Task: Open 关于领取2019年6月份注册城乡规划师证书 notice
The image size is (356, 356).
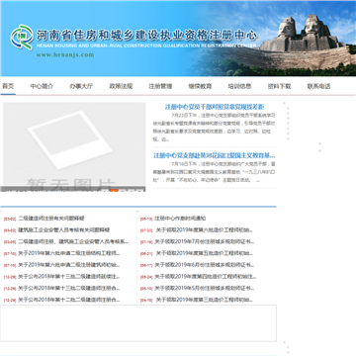Action: point(205,265)
